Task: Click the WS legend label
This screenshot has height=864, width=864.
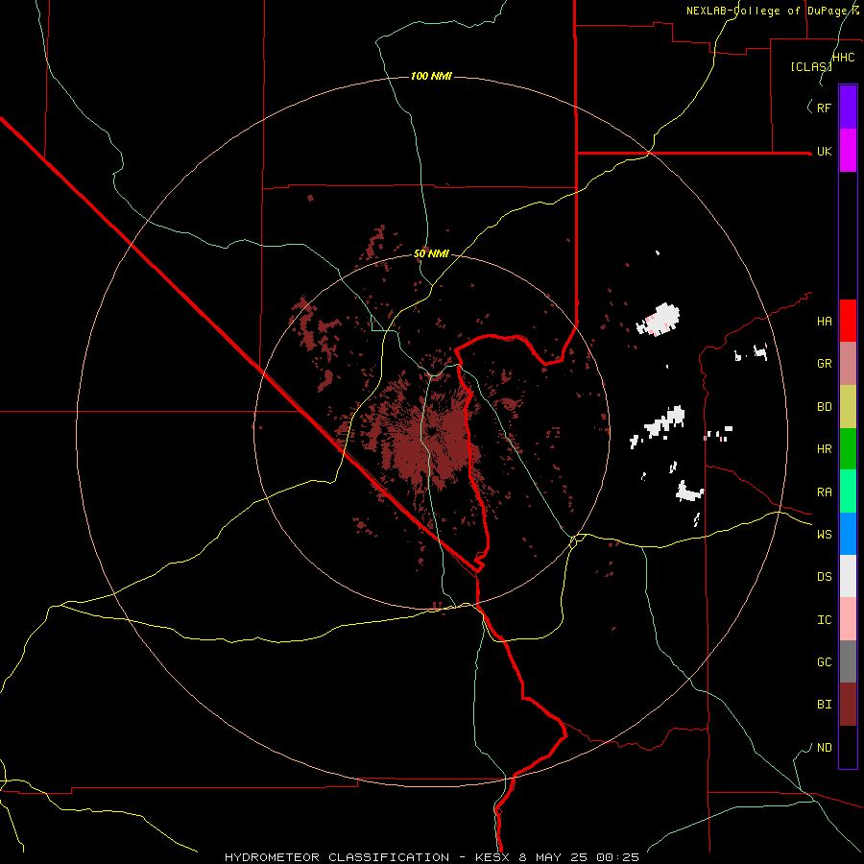Action: point(824,535)
